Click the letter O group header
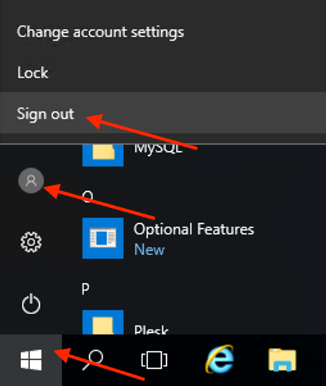Viewport: 326px width, 386px height. click(x=88, y=196)
